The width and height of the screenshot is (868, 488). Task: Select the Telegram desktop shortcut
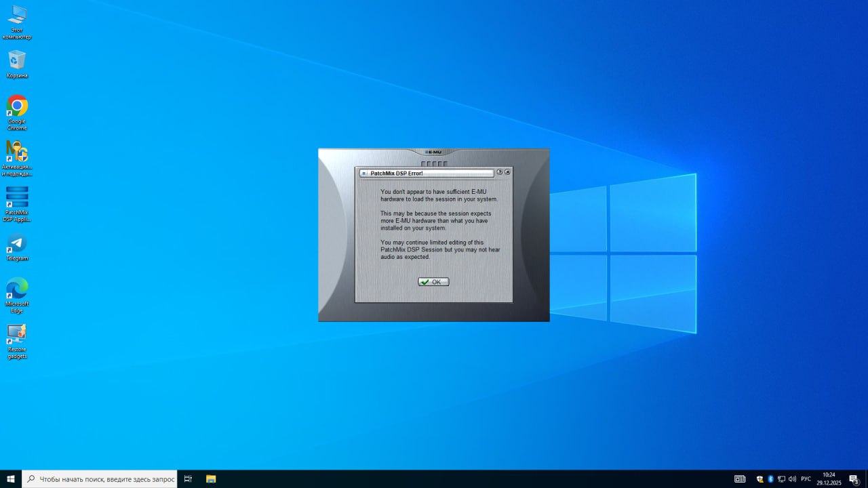17,243
